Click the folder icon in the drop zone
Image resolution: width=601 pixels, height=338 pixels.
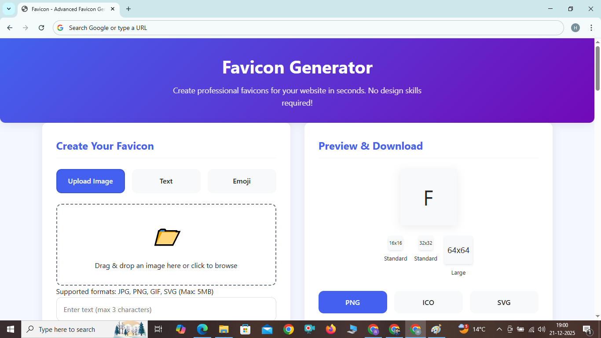tap(167, 238)
